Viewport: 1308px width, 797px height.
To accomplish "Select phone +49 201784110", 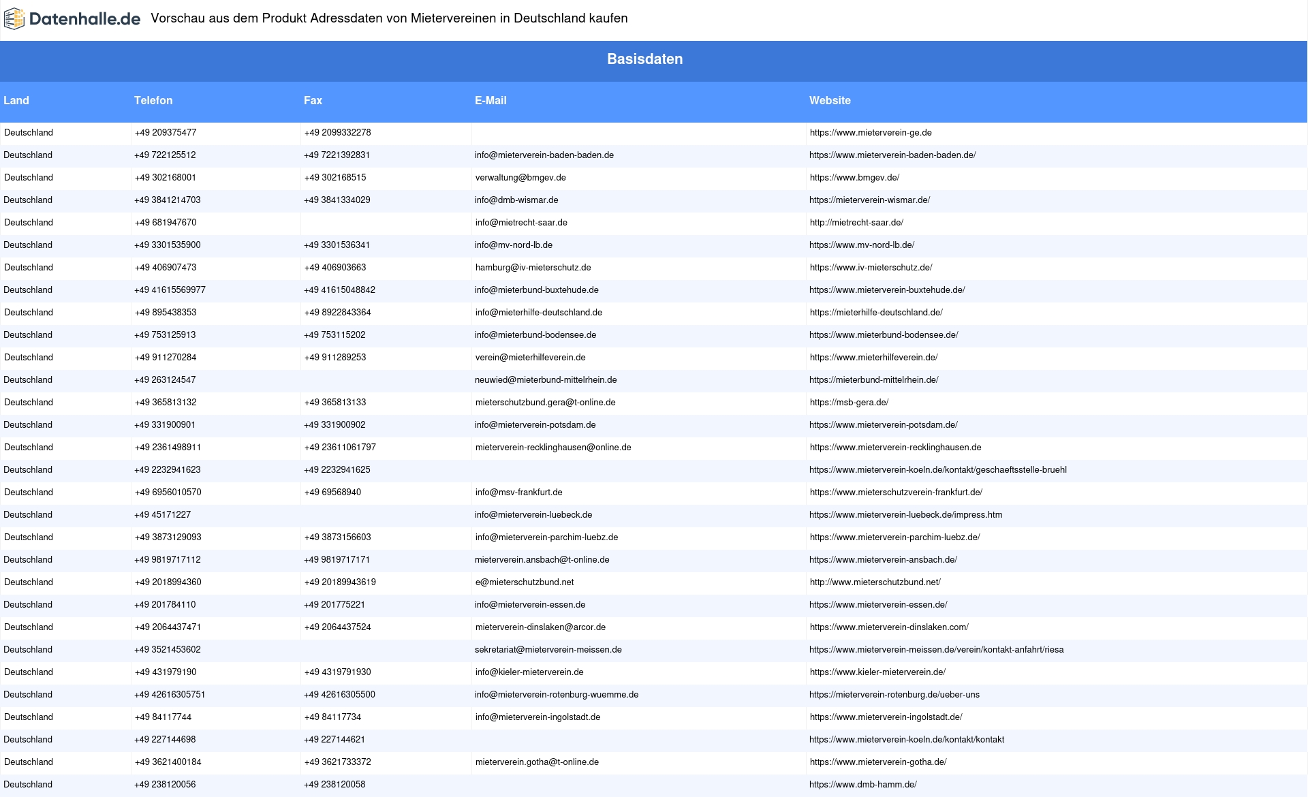I will (165, 605).
